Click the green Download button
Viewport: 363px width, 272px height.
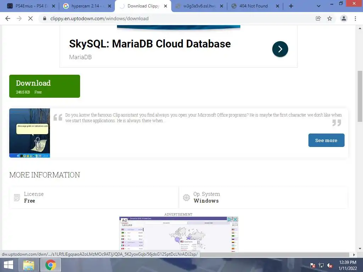tap(45, 86)
